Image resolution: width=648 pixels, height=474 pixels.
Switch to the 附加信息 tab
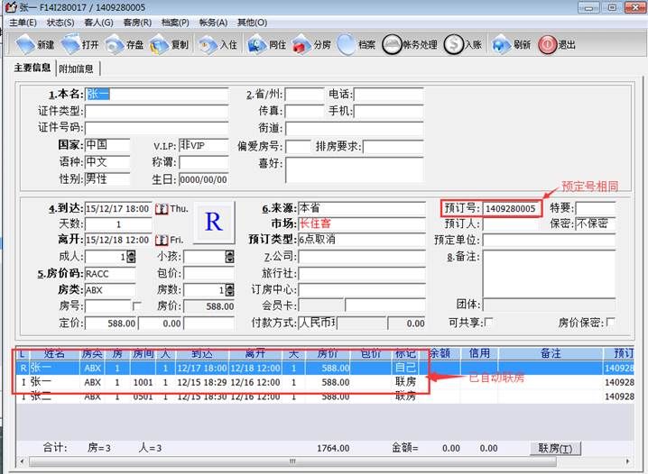coord(77,68)
